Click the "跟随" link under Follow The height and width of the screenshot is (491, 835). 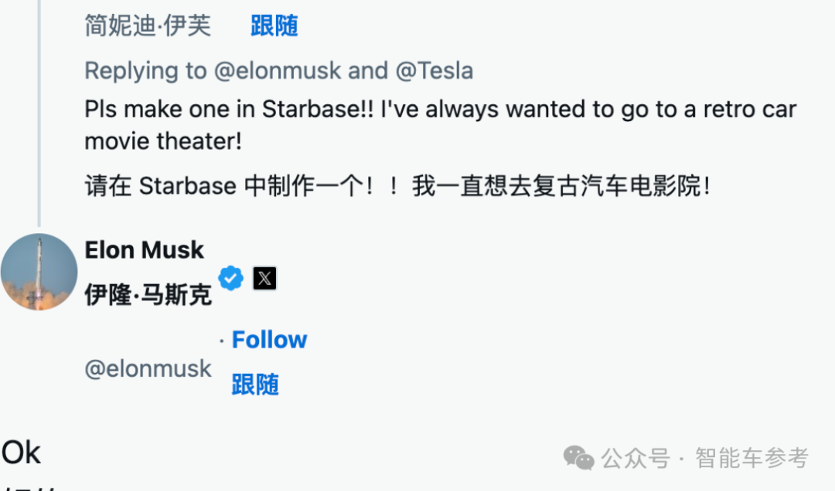coord(255,384)
